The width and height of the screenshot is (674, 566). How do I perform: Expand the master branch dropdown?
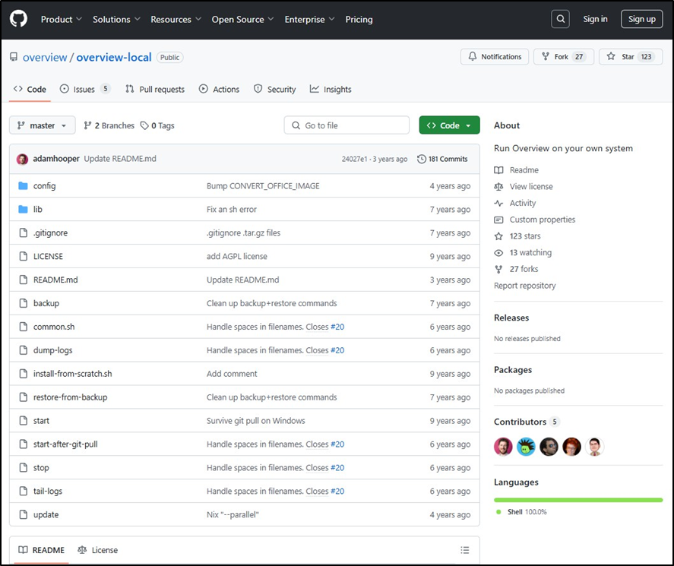coord(43,125)
